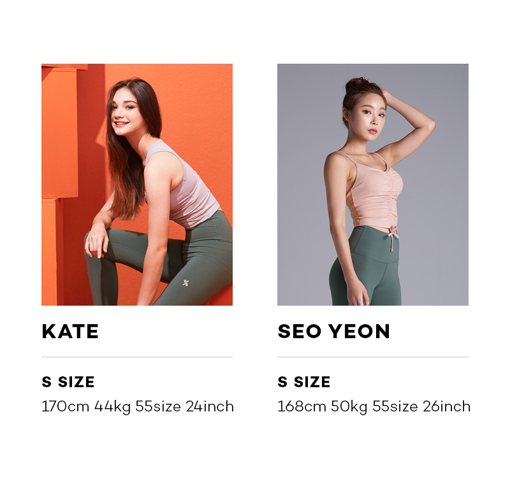
Task: Click Kate's 44kg weight value
Action: (113, 407)
